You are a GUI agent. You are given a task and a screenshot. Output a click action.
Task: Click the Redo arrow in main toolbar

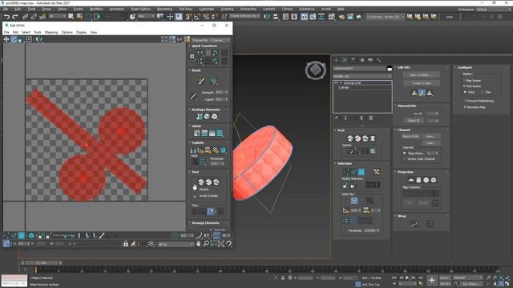15,17
